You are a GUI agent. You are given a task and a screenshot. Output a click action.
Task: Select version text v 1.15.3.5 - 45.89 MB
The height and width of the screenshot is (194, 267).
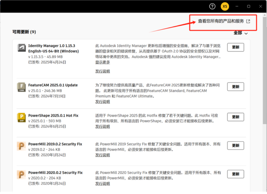click(x=45, y=57)
